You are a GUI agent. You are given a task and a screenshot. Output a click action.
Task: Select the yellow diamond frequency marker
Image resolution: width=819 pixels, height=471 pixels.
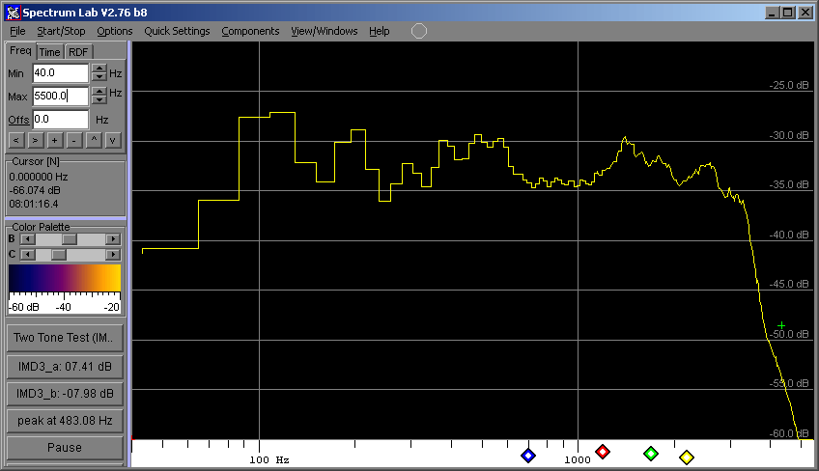pyautogui.click(x=687, y=457)
